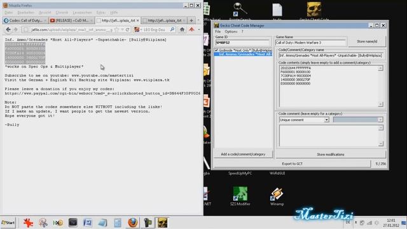
Task: Click Export to GCT button
Action: [x=292, y=164]
